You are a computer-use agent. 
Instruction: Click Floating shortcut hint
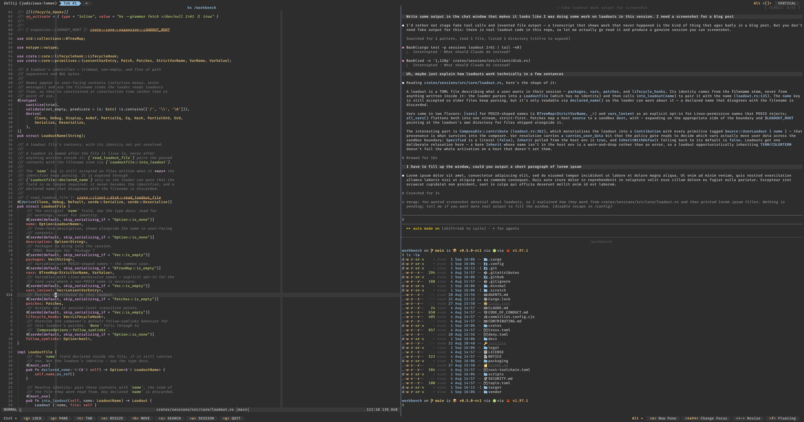[x=783, y=419]
